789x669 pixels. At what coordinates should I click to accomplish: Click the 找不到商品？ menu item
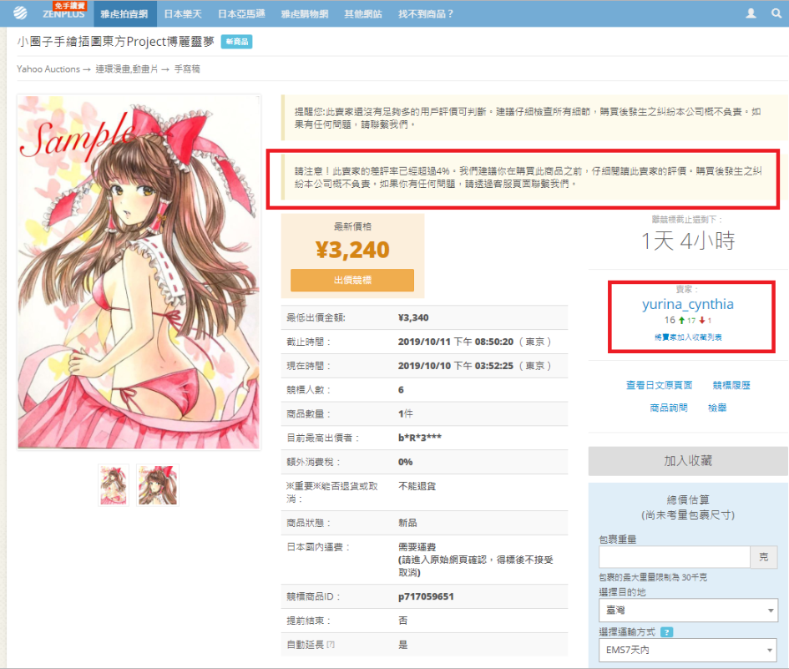(x=426, y=13)
